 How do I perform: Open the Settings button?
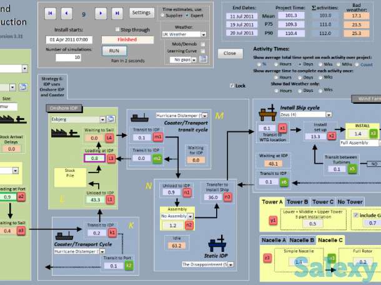[x=142, y=12]
